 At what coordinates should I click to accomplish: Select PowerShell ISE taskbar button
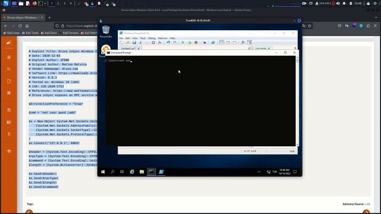(x=161, y=172)
